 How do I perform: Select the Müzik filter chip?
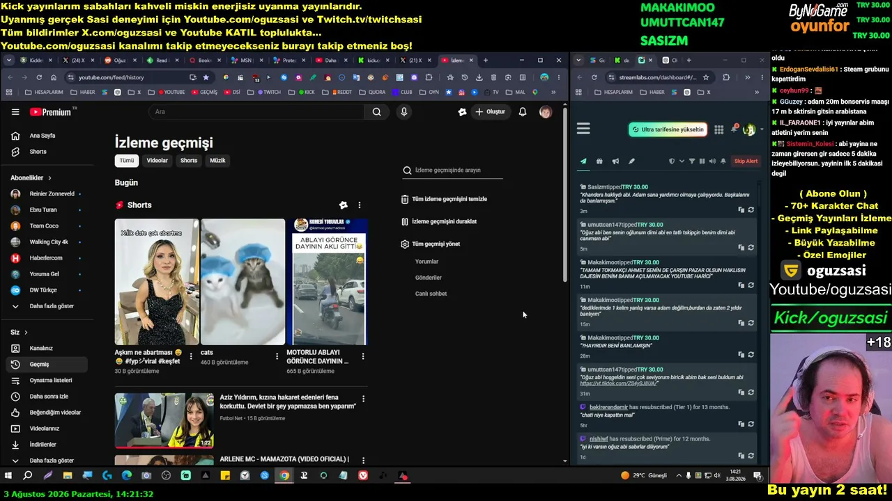pyautogui.click(x=218, y=161)
